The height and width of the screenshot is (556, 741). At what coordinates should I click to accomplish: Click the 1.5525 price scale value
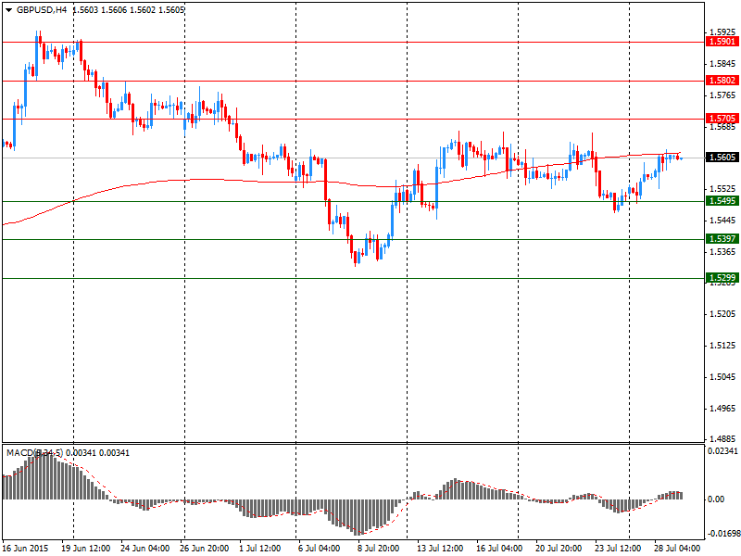(723, 189)
